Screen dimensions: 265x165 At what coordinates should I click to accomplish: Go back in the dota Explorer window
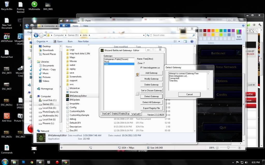(x=36, y=35)
